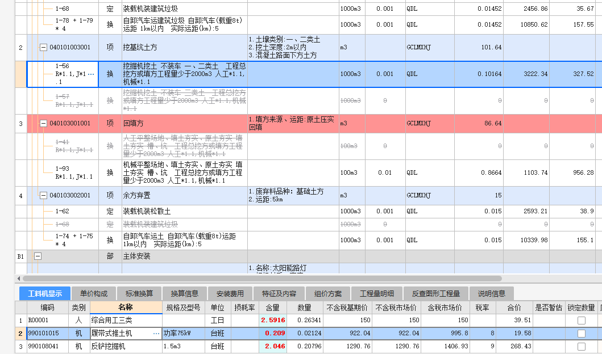Select name cell 综合用工三类

(126, 321)
